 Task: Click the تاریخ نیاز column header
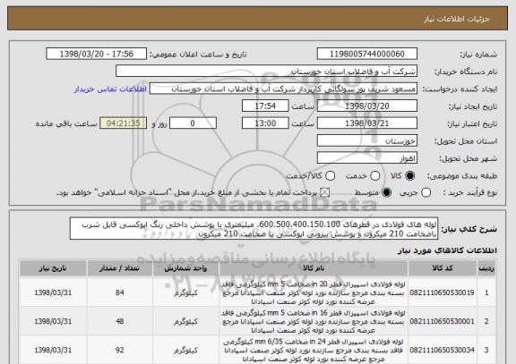click(x=53, y=268)
